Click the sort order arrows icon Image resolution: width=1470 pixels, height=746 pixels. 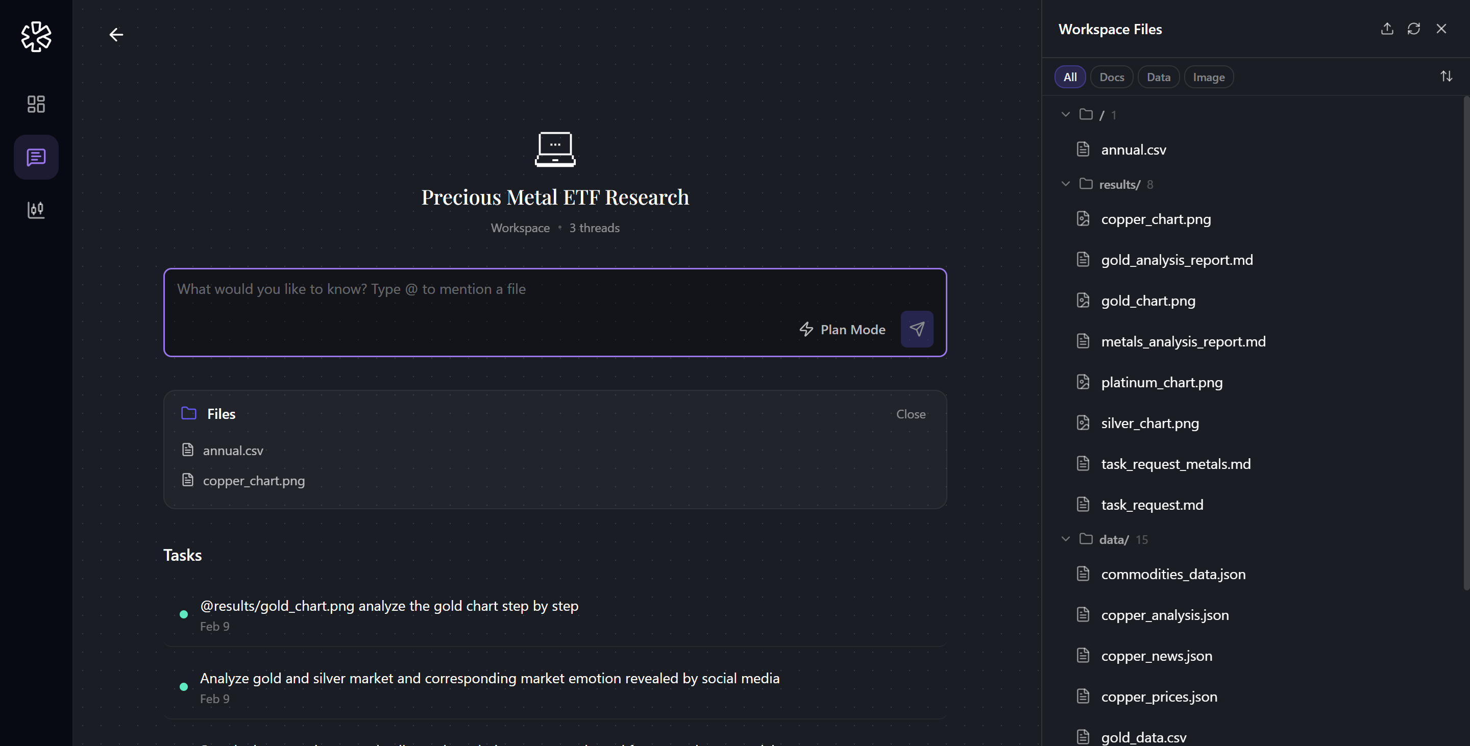point(1445,76)
